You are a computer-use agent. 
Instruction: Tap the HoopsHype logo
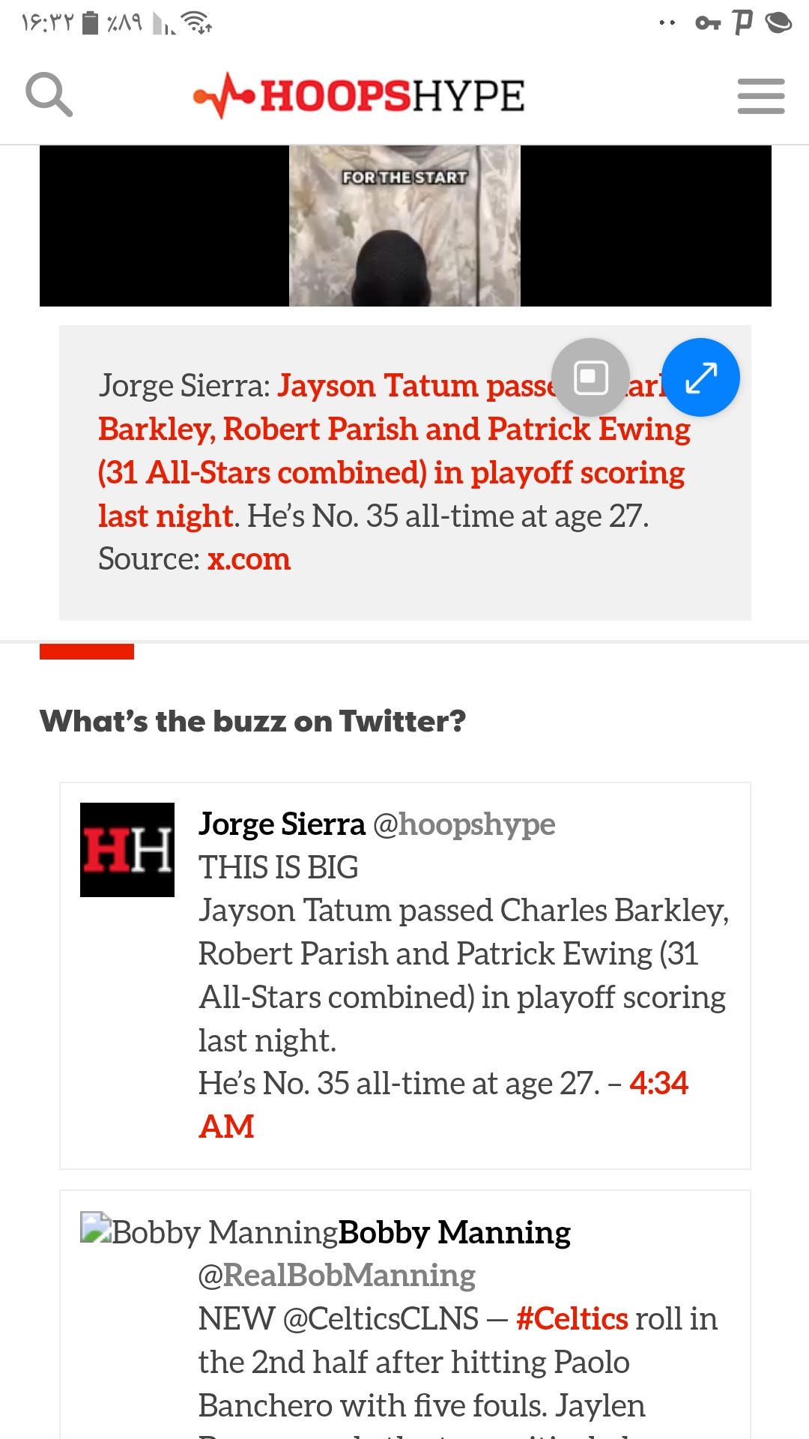click(x=359, y=96)
